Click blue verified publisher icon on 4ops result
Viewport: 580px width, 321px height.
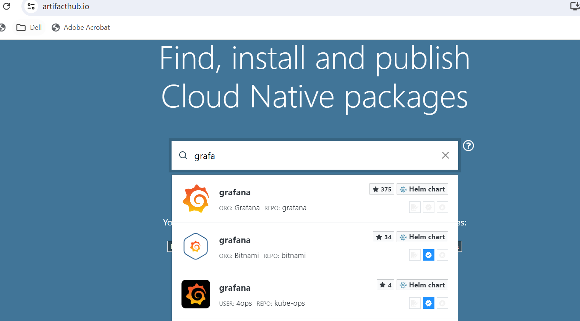tap(429, 303)
